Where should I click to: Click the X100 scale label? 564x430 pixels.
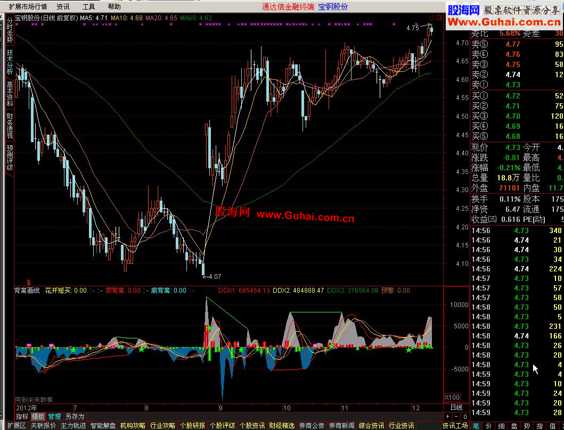coord(452,398)
